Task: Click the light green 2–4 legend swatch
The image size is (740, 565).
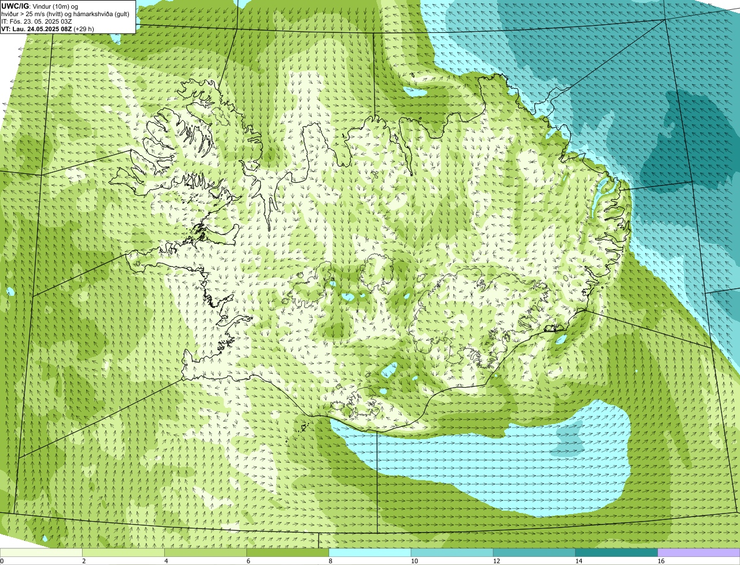Action: tap(123, 552)
